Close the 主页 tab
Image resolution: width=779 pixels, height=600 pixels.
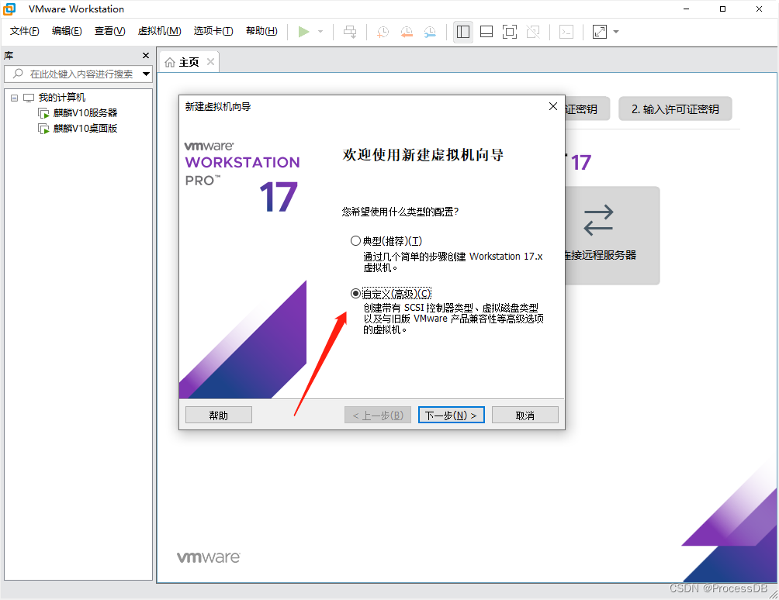(x=210, y=61)
